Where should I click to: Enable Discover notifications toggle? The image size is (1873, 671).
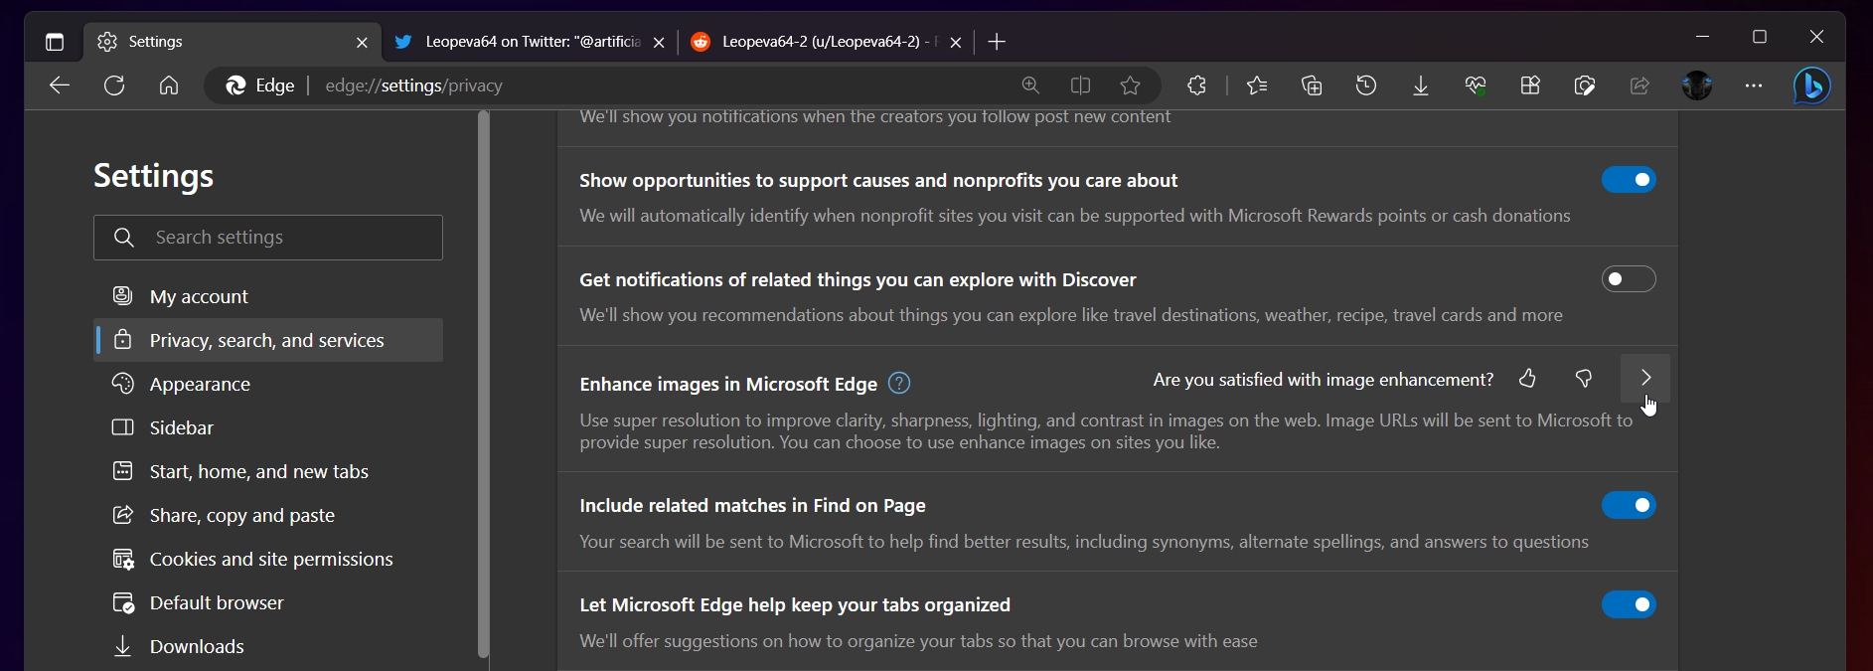pyautogui.click(x=1629, y=279)
